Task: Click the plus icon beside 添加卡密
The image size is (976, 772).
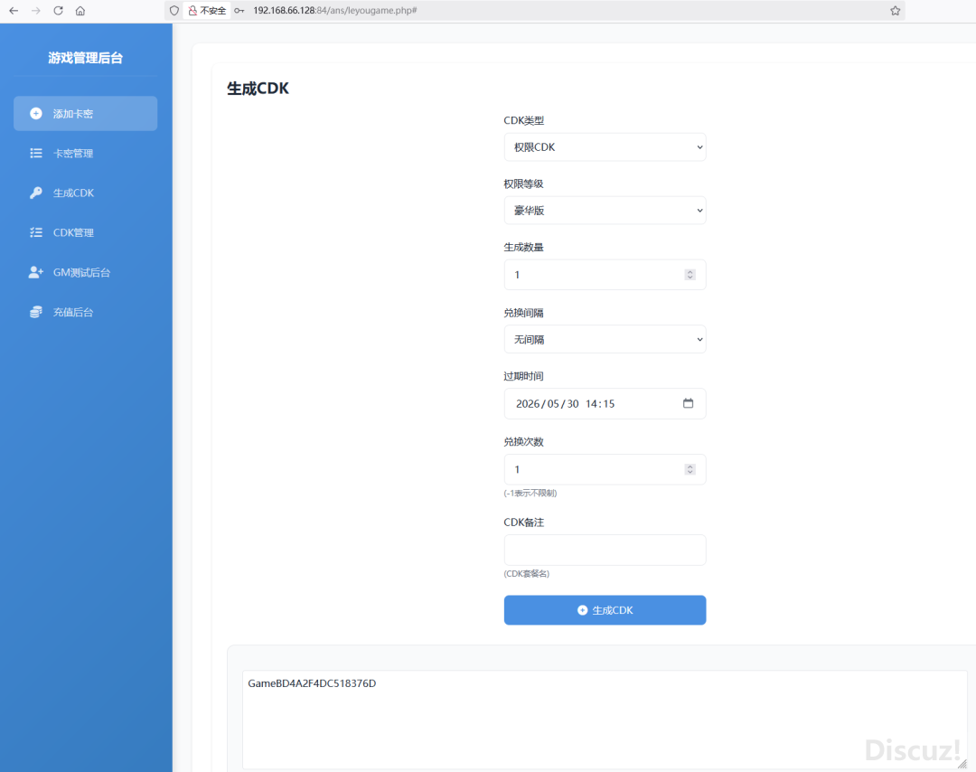Action: (x=36, y=114)
